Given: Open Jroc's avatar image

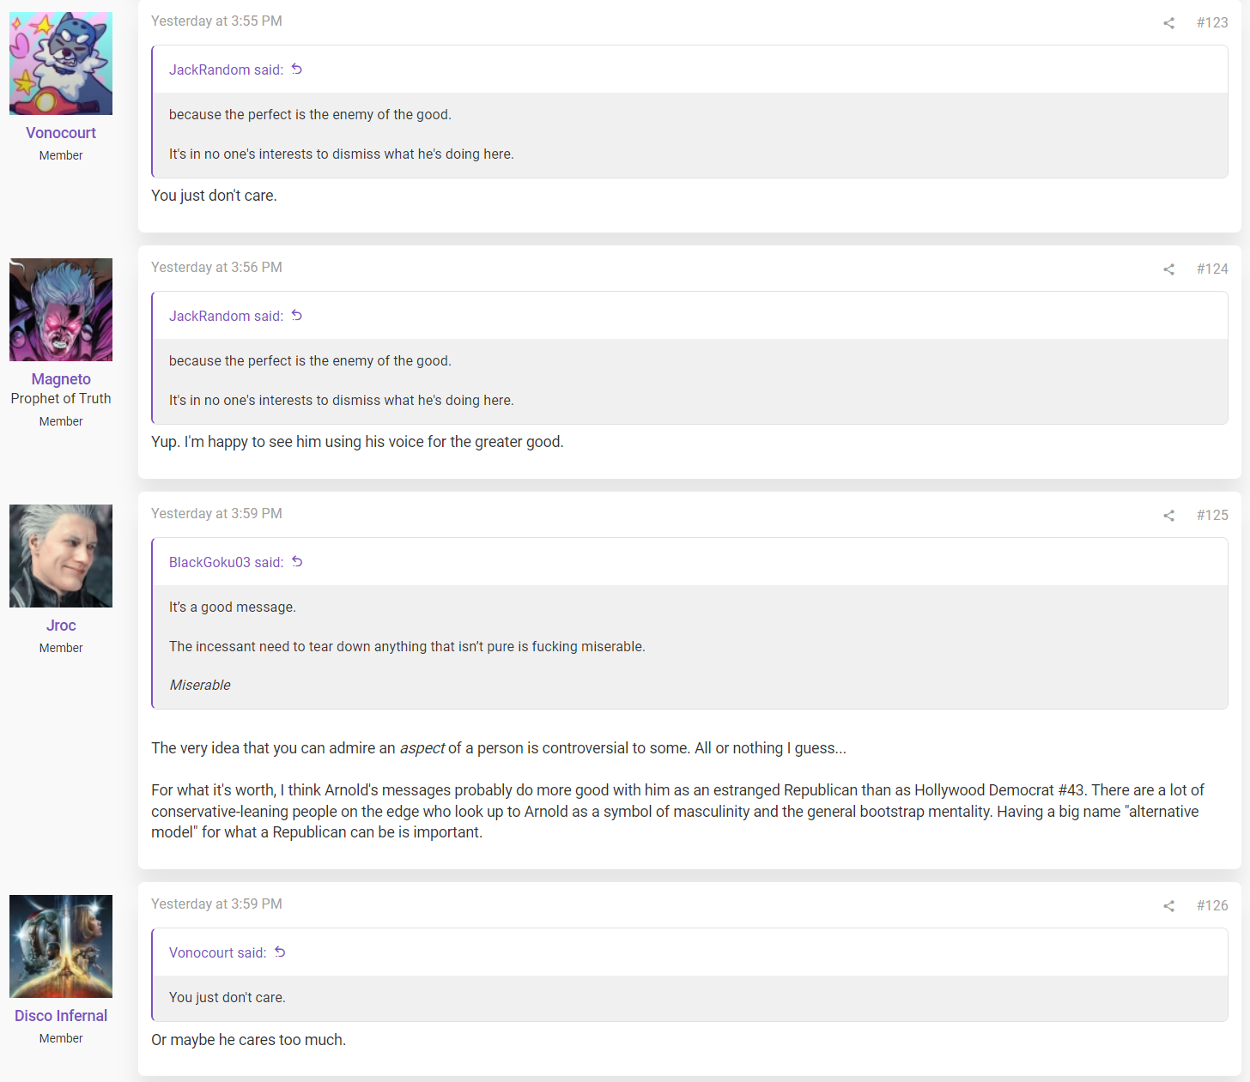Looking at the screenshot, I should tap(61, 556).
